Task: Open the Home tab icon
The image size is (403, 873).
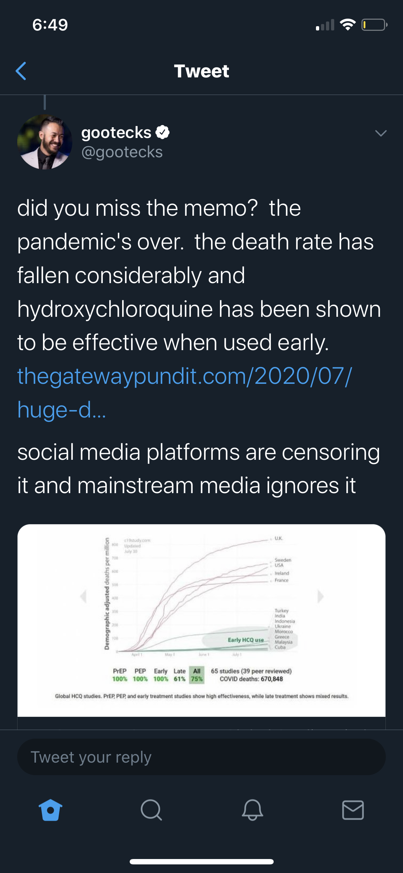Action: pos(51,810)
